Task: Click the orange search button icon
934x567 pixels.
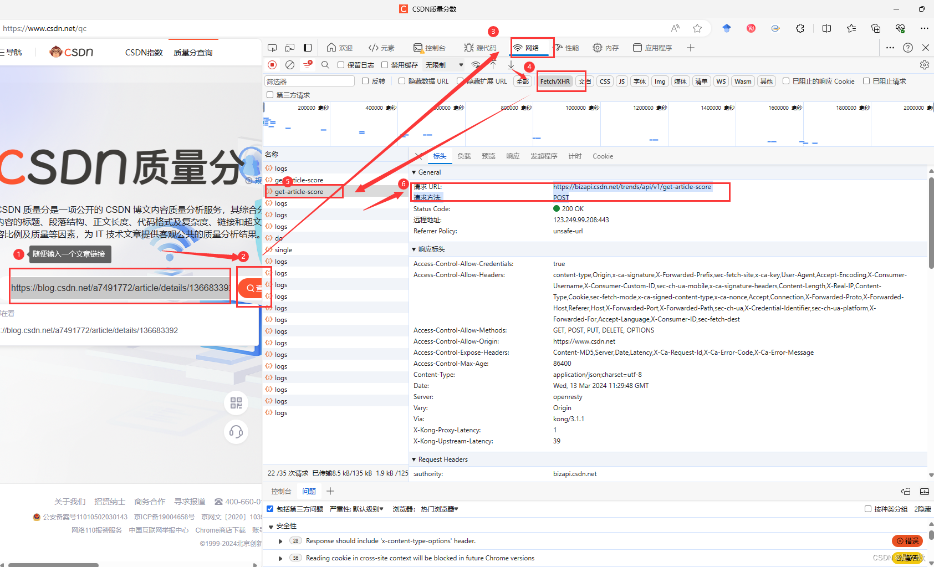Action: (x=251, y=288)
